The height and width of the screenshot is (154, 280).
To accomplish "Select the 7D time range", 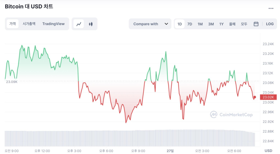I will pos(189,24).
